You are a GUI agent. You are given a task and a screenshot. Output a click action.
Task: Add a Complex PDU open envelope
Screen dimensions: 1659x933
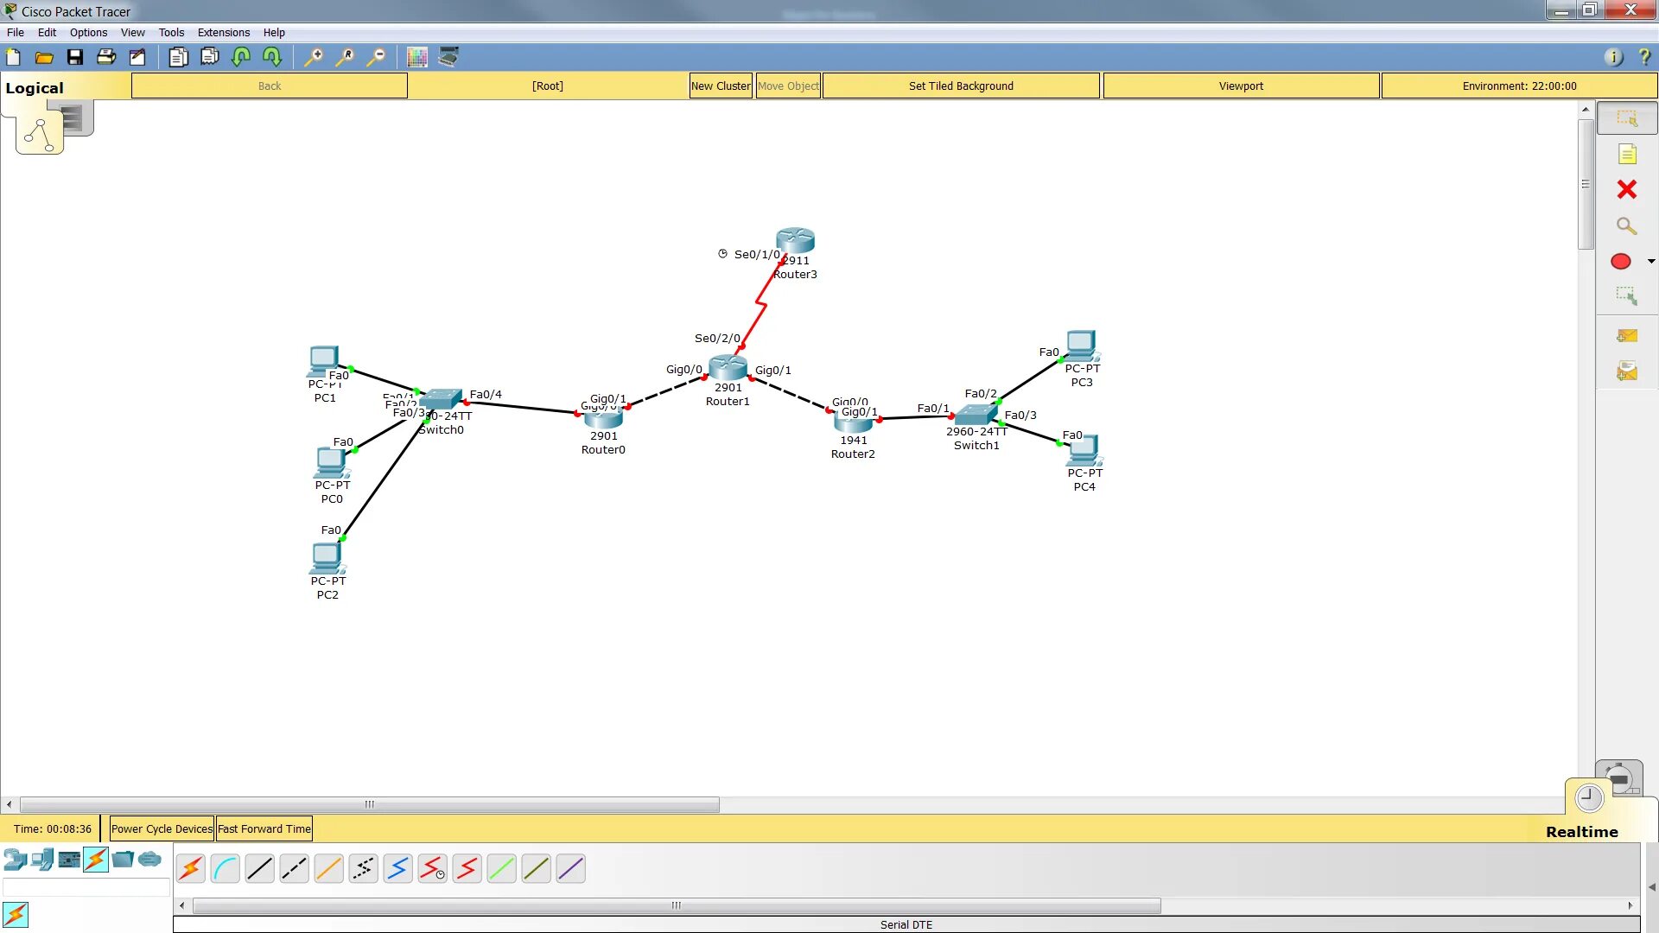coord(1626,371)
